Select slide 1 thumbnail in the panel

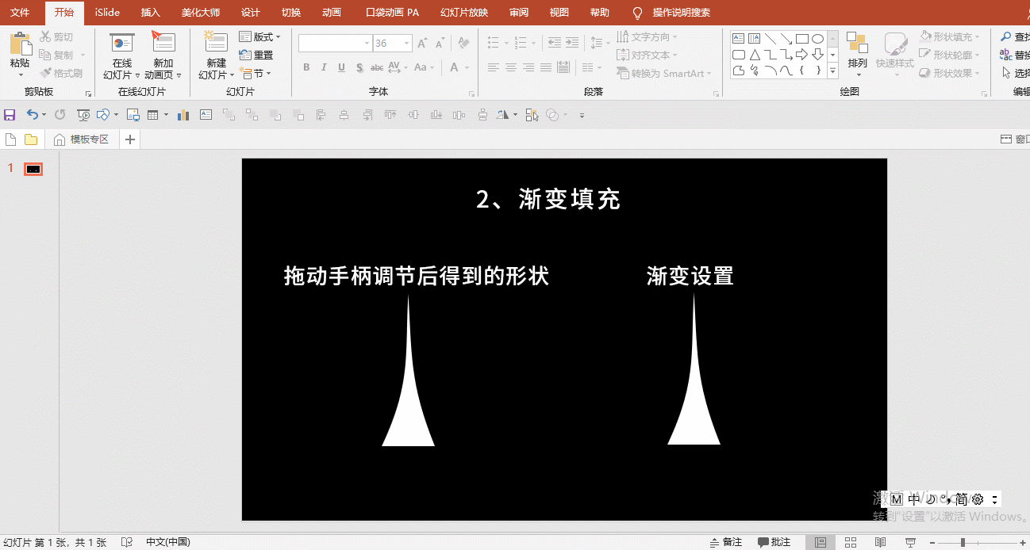[x=35, y=168]
